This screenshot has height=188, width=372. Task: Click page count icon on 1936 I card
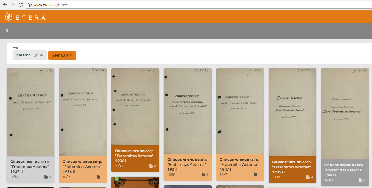[x=151, y=166]
